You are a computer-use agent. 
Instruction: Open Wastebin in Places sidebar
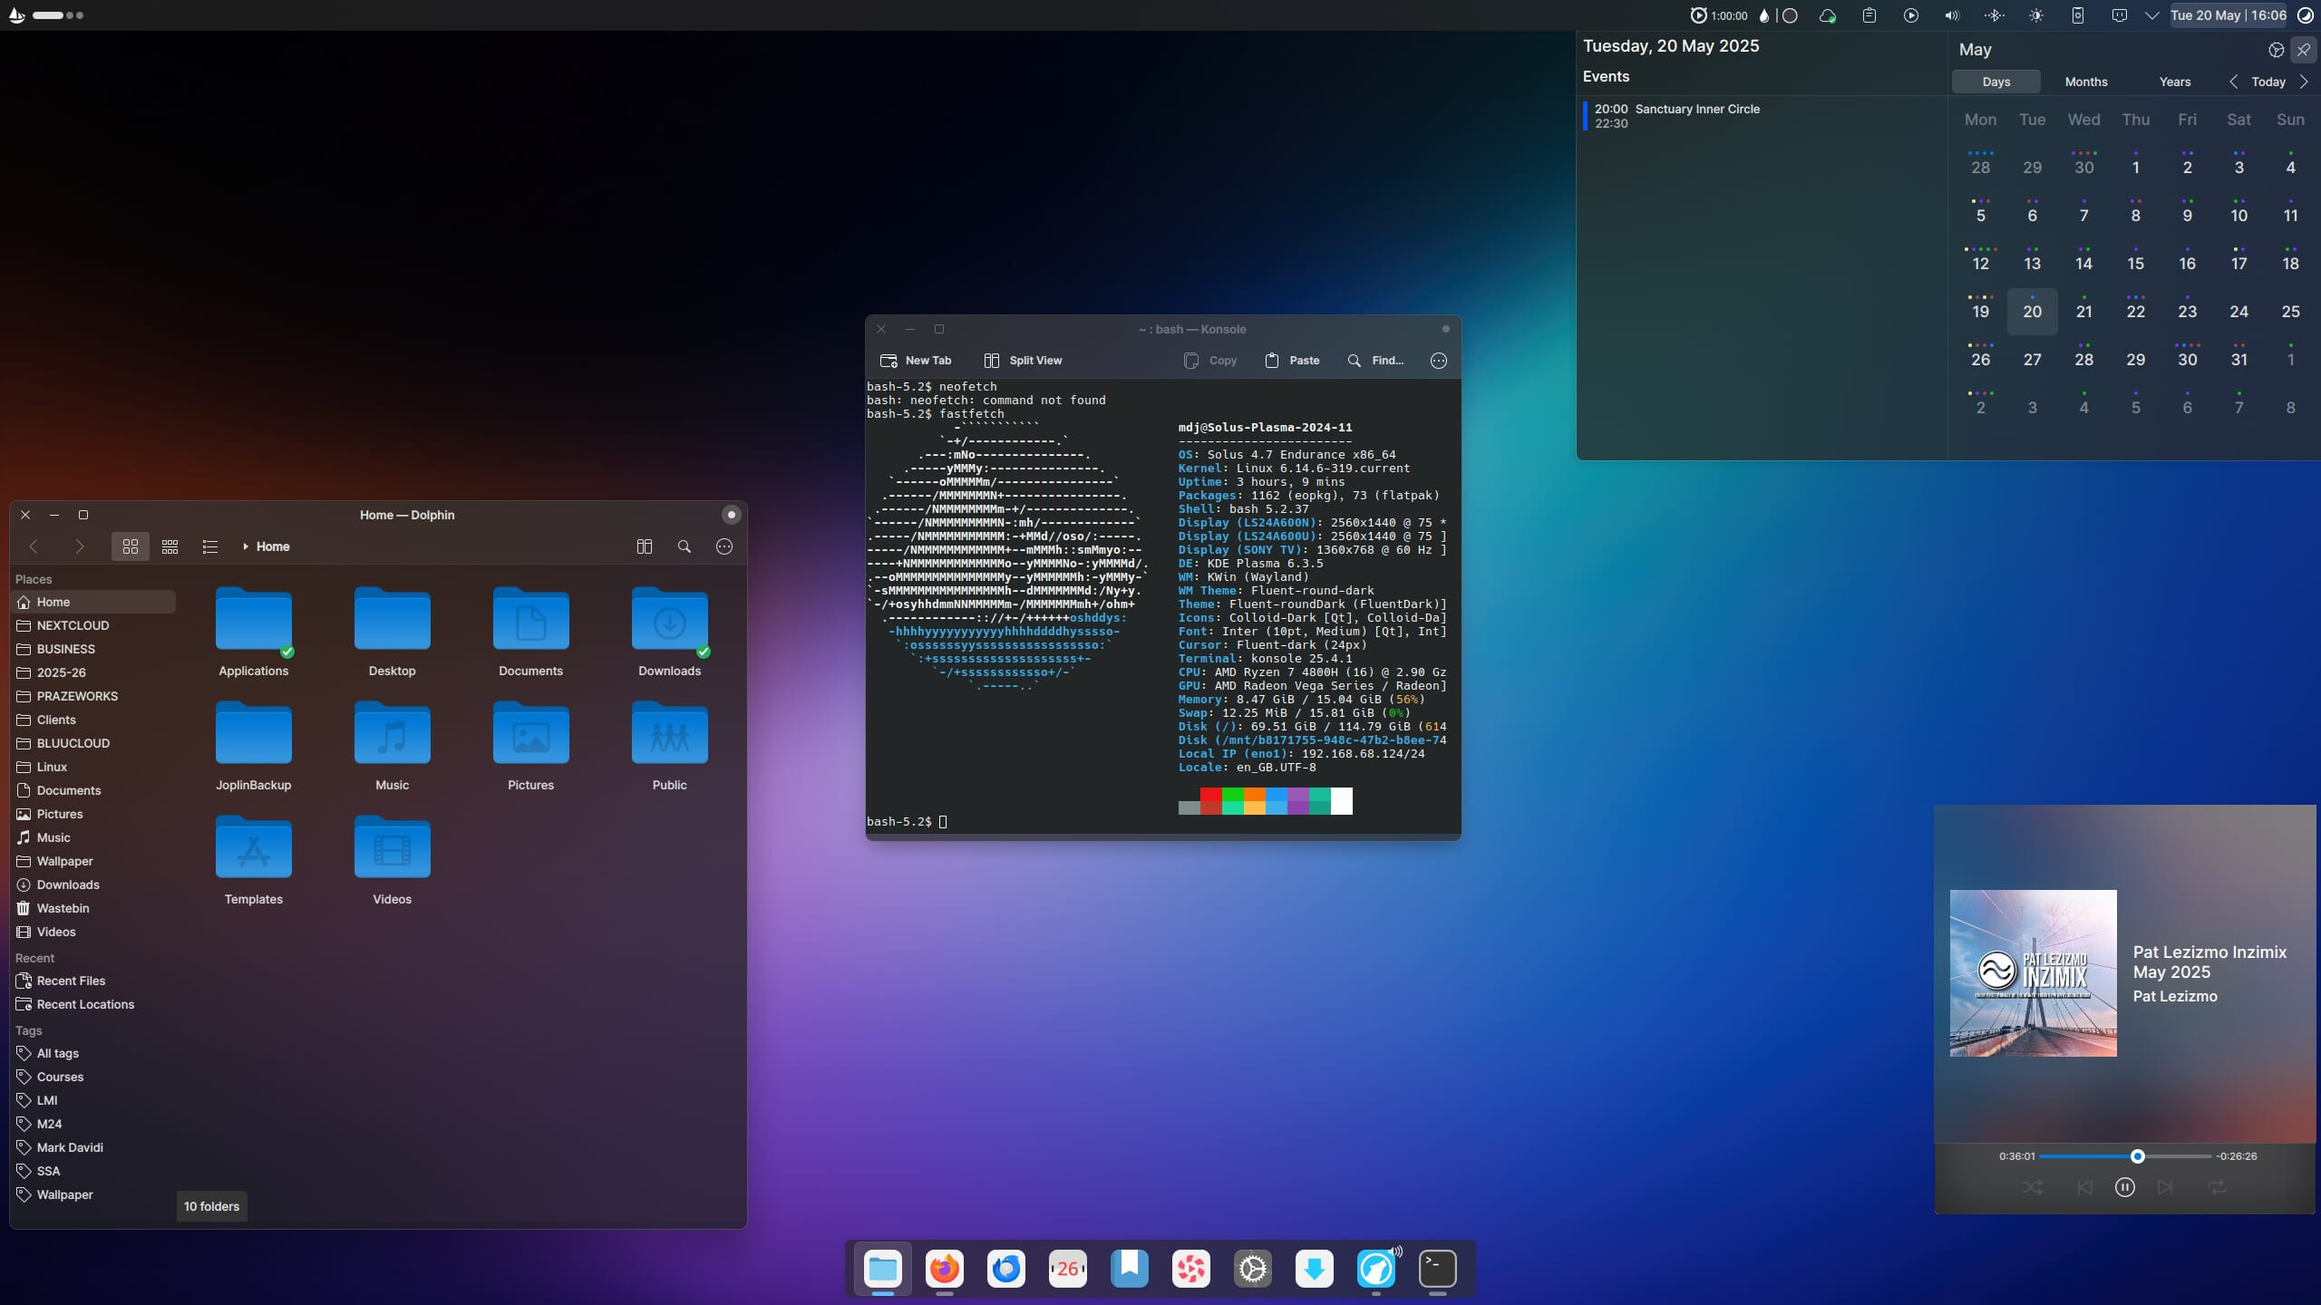coord(94,908)
